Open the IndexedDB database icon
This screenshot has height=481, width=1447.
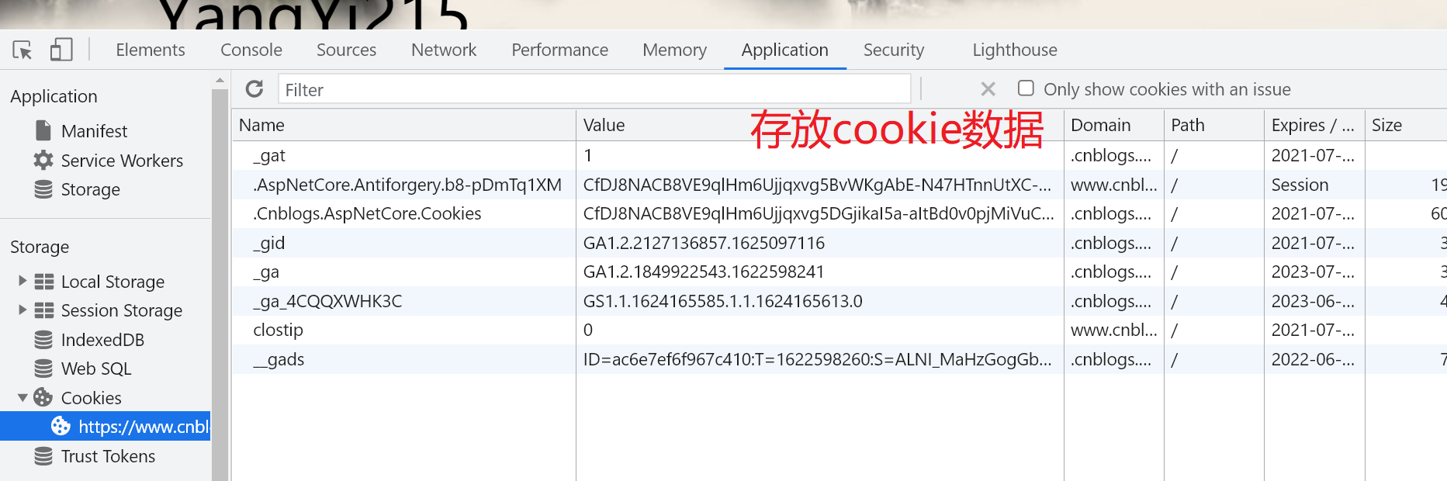coord(43,339)
